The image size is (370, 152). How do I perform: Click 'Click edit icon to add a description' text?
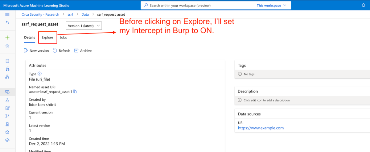(267, 100)
